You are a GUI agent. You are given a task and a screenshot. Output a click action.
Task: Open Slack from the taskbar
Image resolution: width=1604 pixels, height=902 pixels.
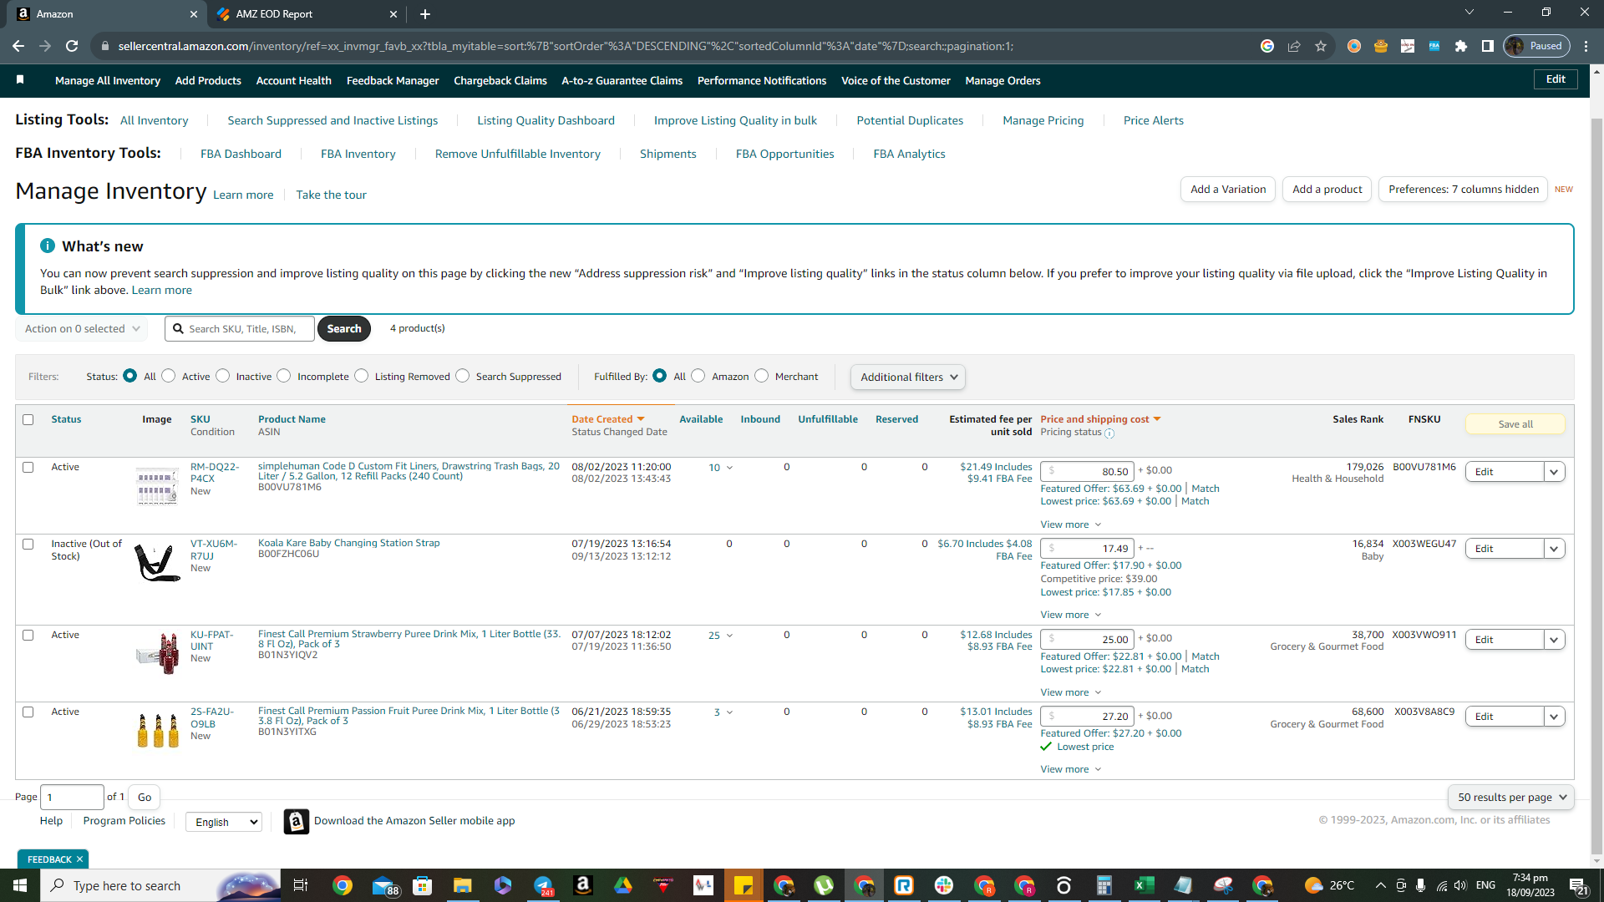tap(944, 885)
